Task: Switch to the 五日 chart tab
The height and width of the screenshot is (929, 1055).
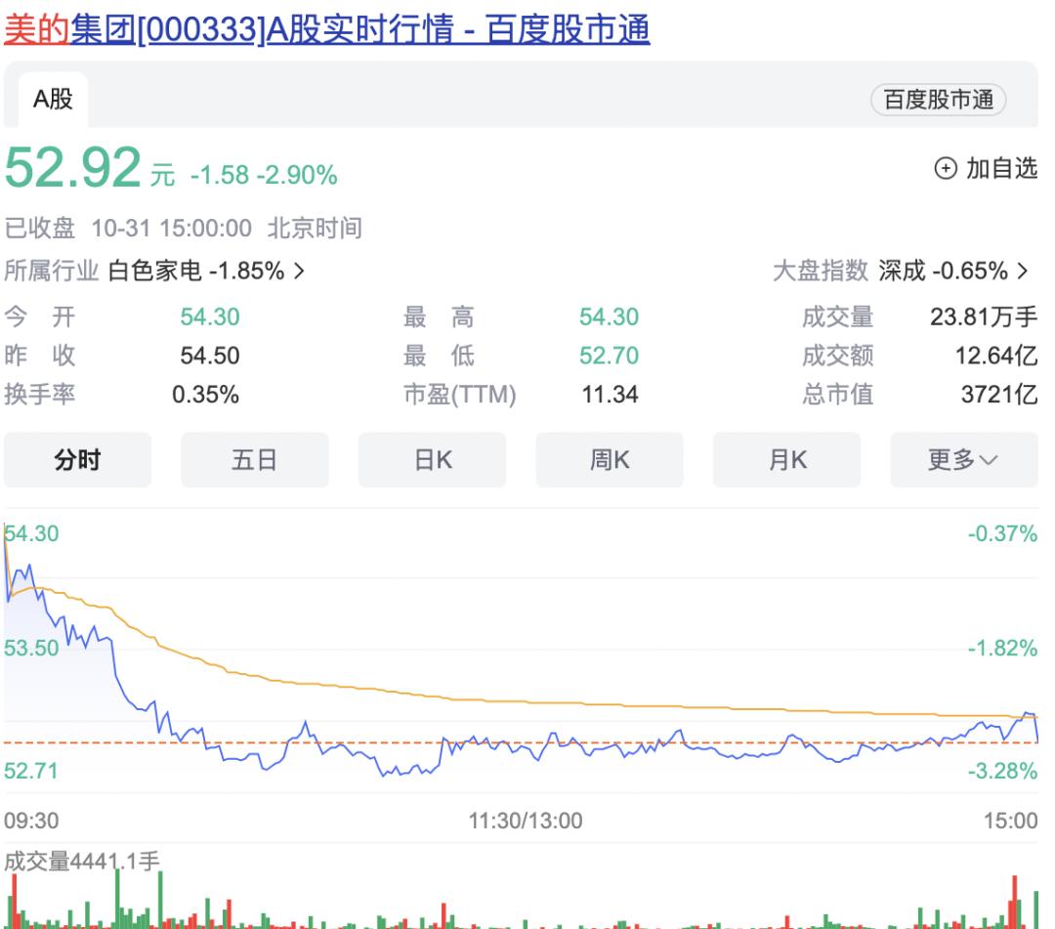Action: click(254, 460)
